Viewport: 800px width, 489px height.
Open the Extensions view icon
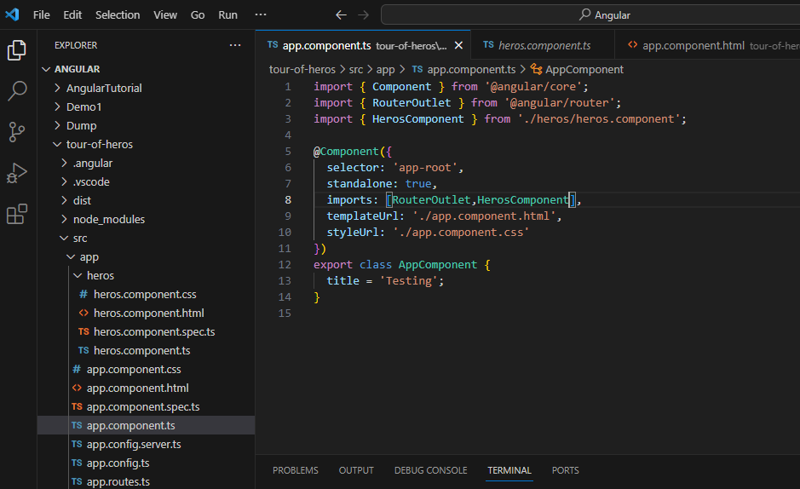pyautogui.click(x=17, y=214)
